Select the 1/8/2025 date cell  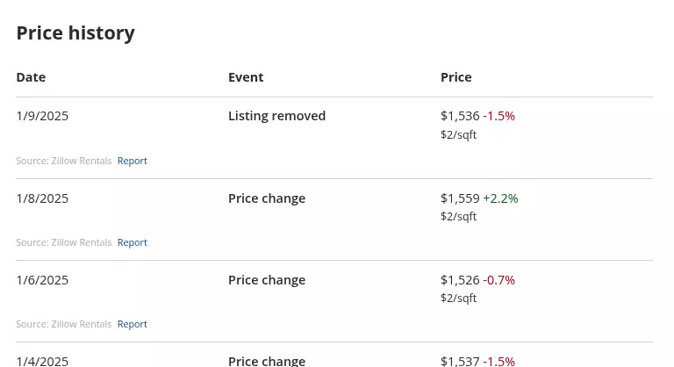tap(42, 198)
